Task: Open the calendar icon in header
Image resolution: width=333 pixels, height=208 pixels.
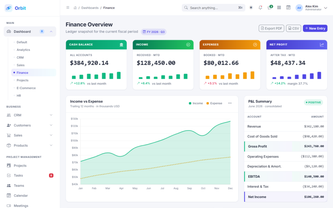Action: pos(288,8)
